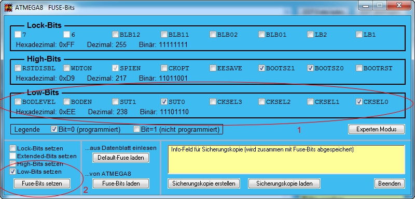Select Low-Bits hex value 0xEE
The image size is (415, 199).
67,112
